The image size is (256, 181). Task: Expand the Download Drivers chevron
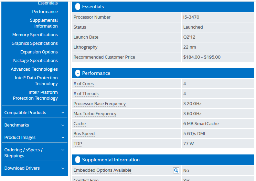63,168
